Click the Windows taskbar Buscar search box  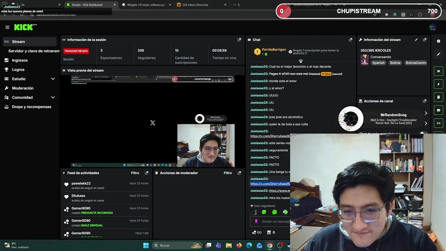[177, 245]
